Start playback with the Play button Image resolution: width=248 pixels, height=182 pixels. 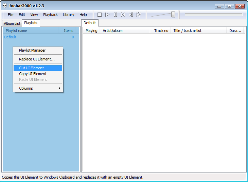pos(107,15)
